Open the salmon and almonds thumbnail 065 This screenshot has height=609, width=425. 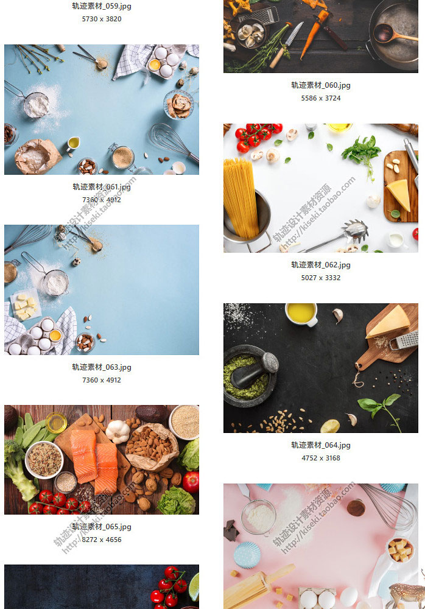click(102, 460)
